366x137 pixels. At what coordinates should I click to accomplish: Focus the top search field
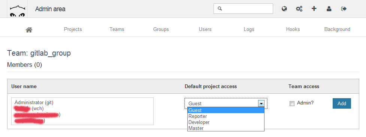[243, 9]
